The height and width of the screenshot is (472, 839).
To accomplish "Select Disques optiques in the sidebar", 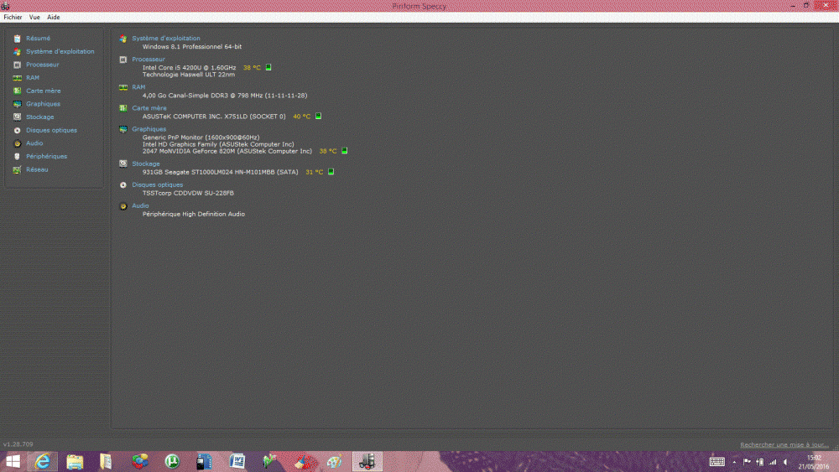I will (51, 130).
